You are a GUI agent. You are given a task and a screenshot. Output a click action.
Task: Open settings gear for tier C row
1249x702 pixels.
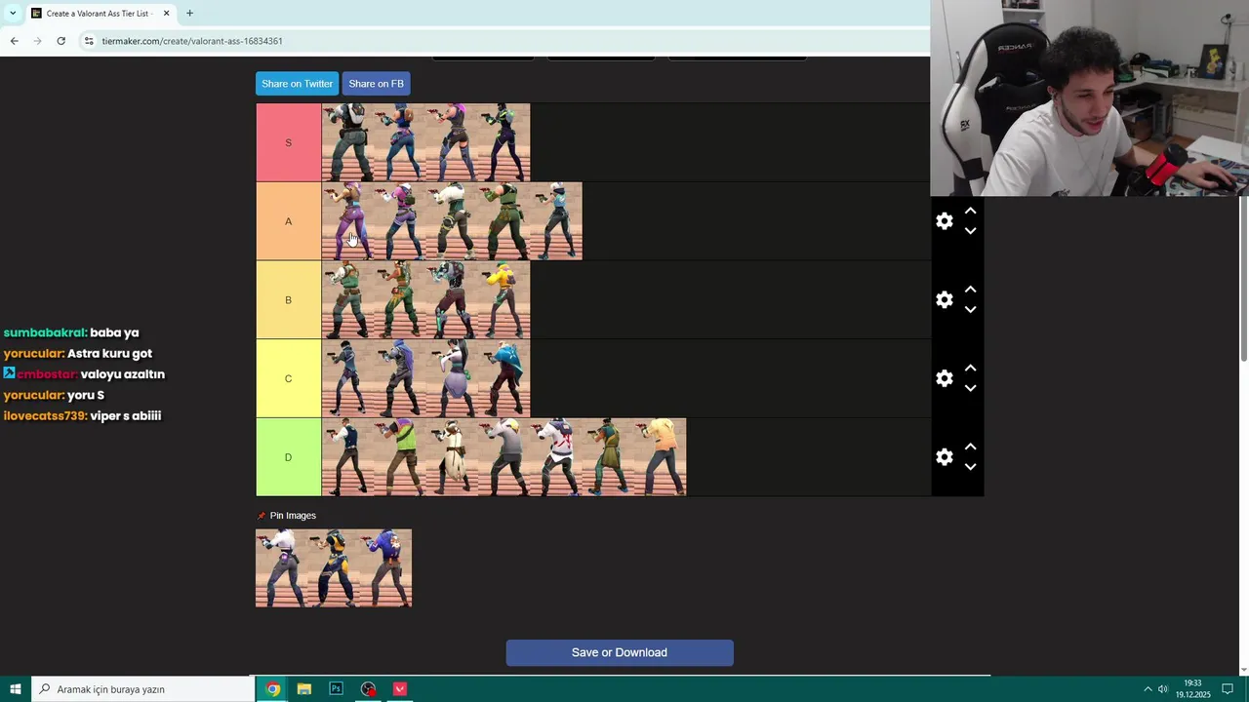pos(944,378)
